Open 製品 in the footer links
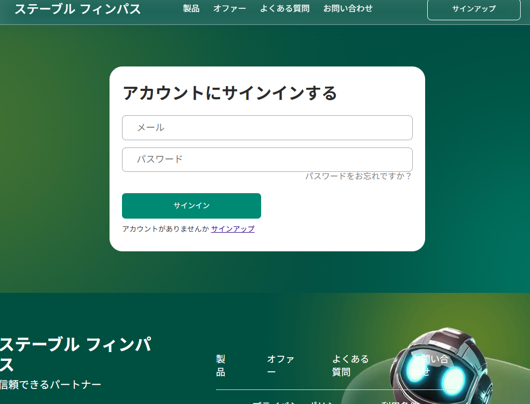 [x=220, y=365]
